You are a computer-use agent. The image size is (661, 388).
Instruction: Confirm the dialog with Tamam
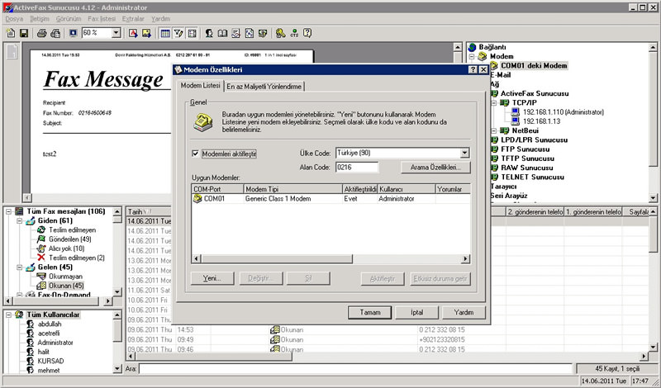[x=369, y=313]
